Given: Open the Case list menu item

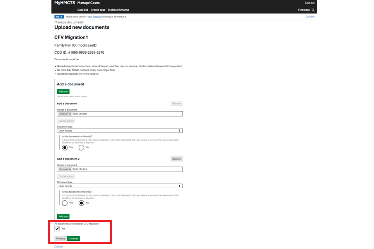Looking at the screenshot, I should point(83,10).
